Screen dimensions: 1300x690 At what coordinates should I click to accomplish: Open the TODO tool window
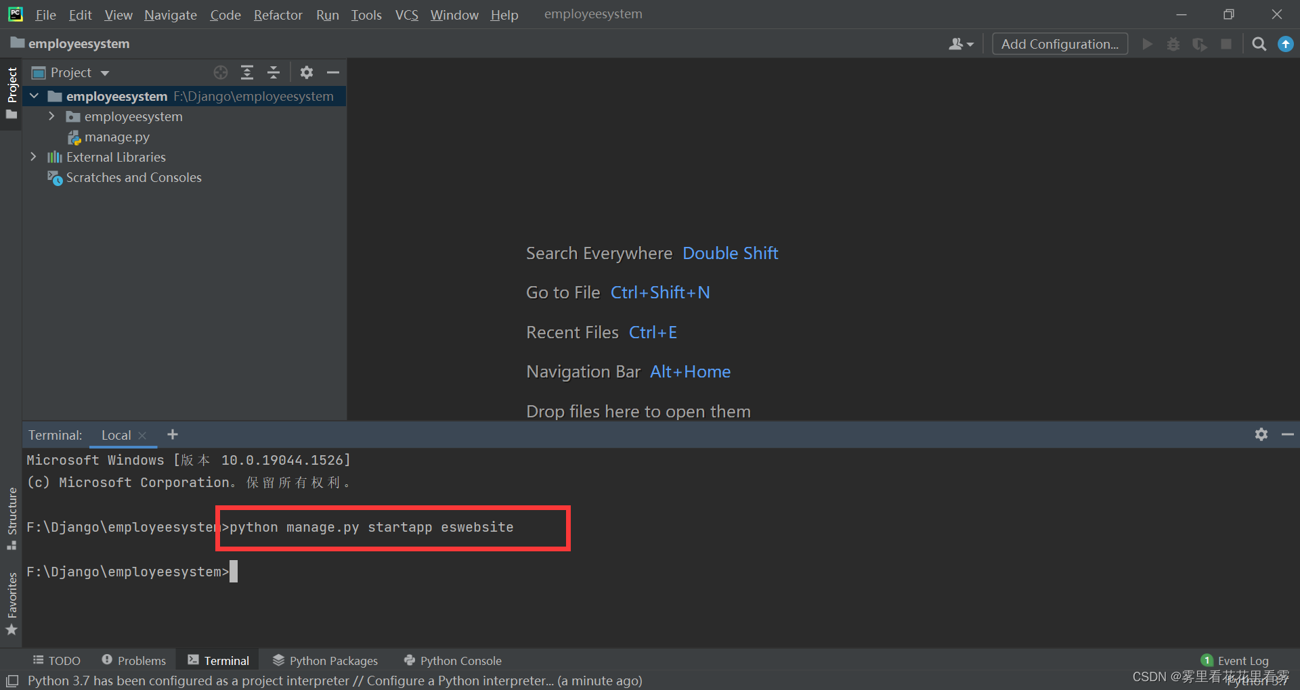tap(57, 660)
